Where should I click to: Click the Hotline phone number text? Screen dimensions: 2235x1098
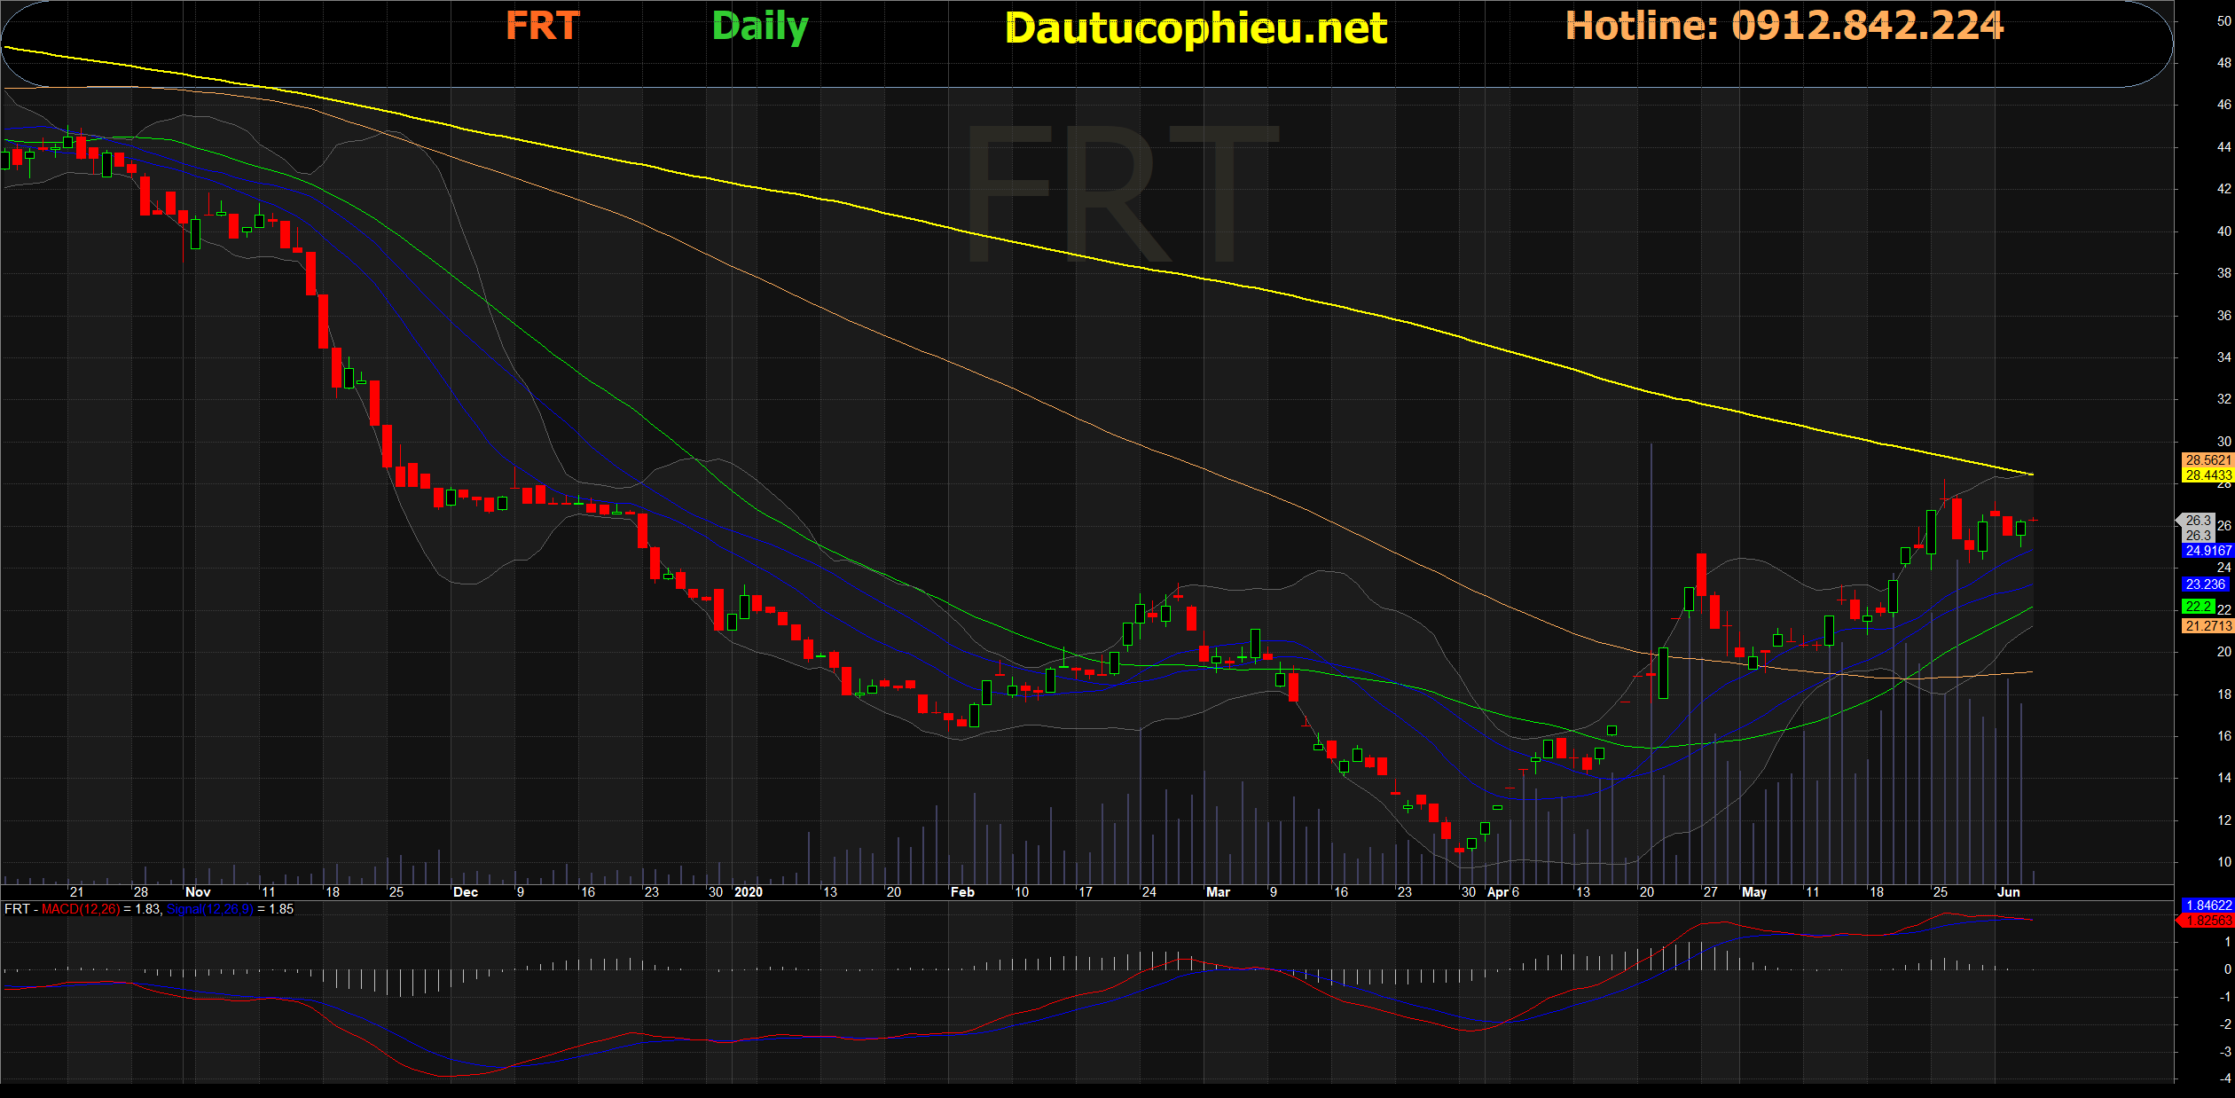pyautogui.click(x=1784, y=26)
